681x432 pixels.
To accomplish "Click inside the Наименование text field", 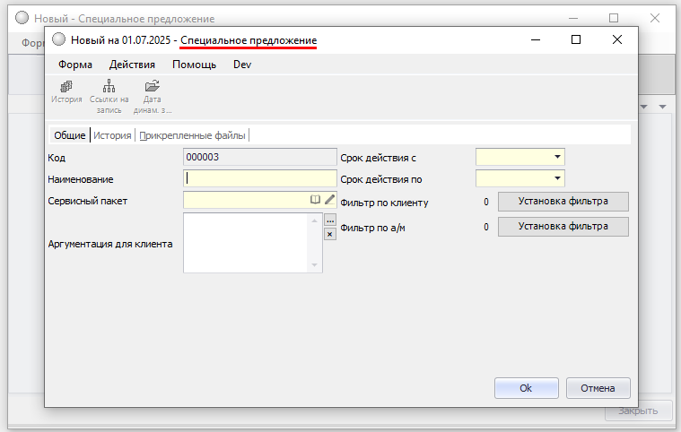I will pyautogui.click(x=260, y=178).
